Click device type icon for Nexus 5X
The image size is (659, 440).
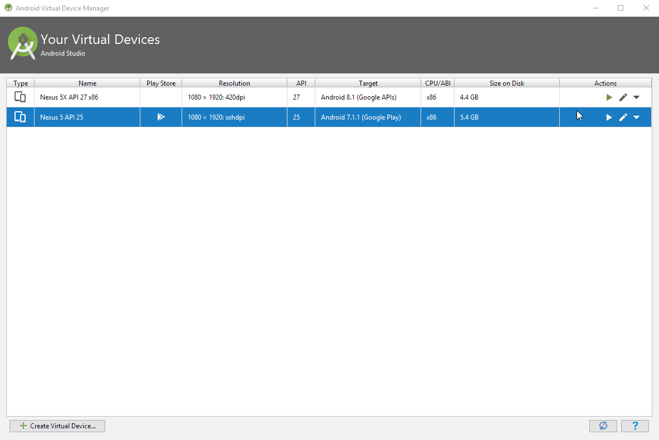click(20, 97)
